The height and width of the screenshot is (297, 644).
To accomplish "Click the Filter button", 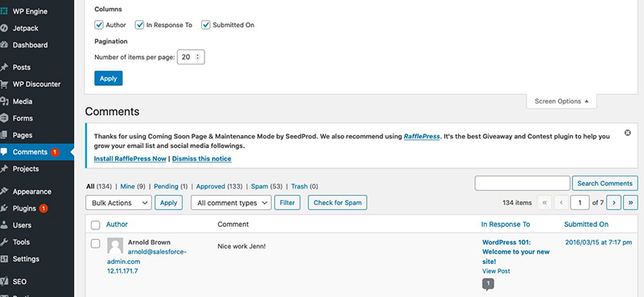I will click(x=287, y=203).
